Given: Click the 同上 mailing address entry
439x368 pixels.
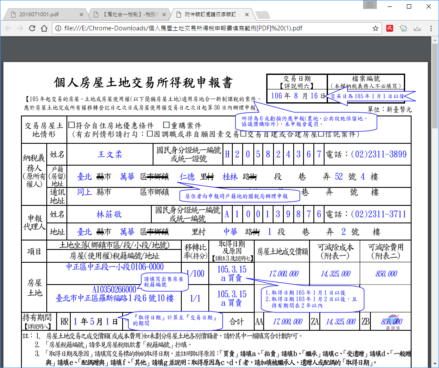Looking at the screenshot, I should click(84, 192).
